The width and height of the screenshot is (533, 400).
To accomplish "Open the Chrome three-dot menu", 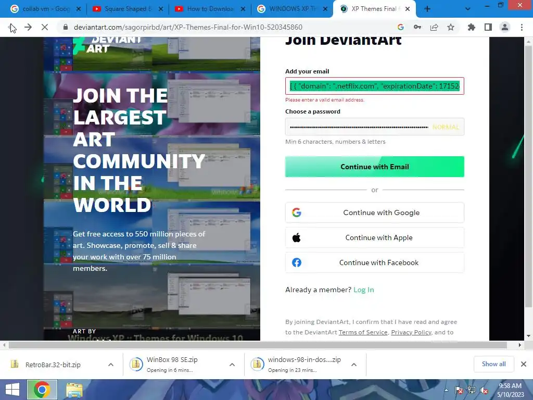I will [522, 27].
